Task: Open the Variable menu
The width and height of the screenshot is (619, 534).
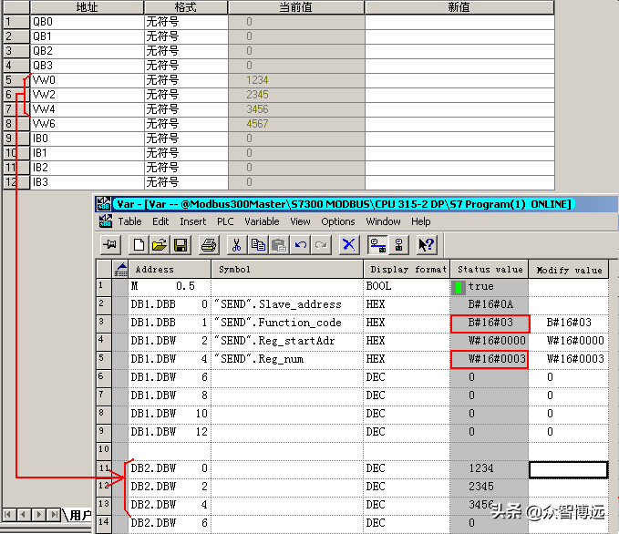Action: [x=262, y=221]
